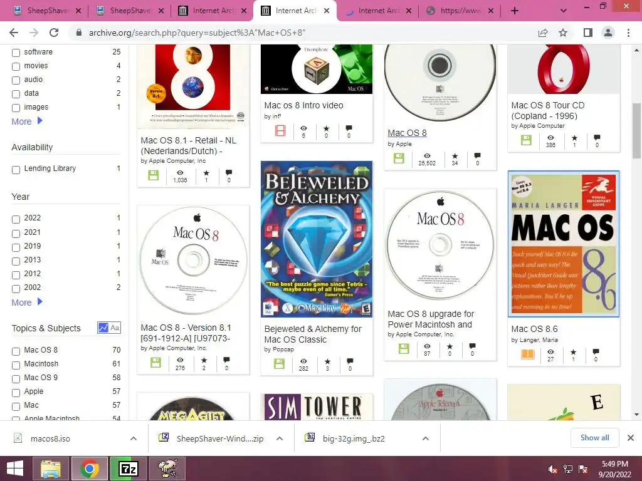Click the views eye icon on Bejeweled & Alchemy
Viewport: 642px width, 481px height.
(303, 361)
